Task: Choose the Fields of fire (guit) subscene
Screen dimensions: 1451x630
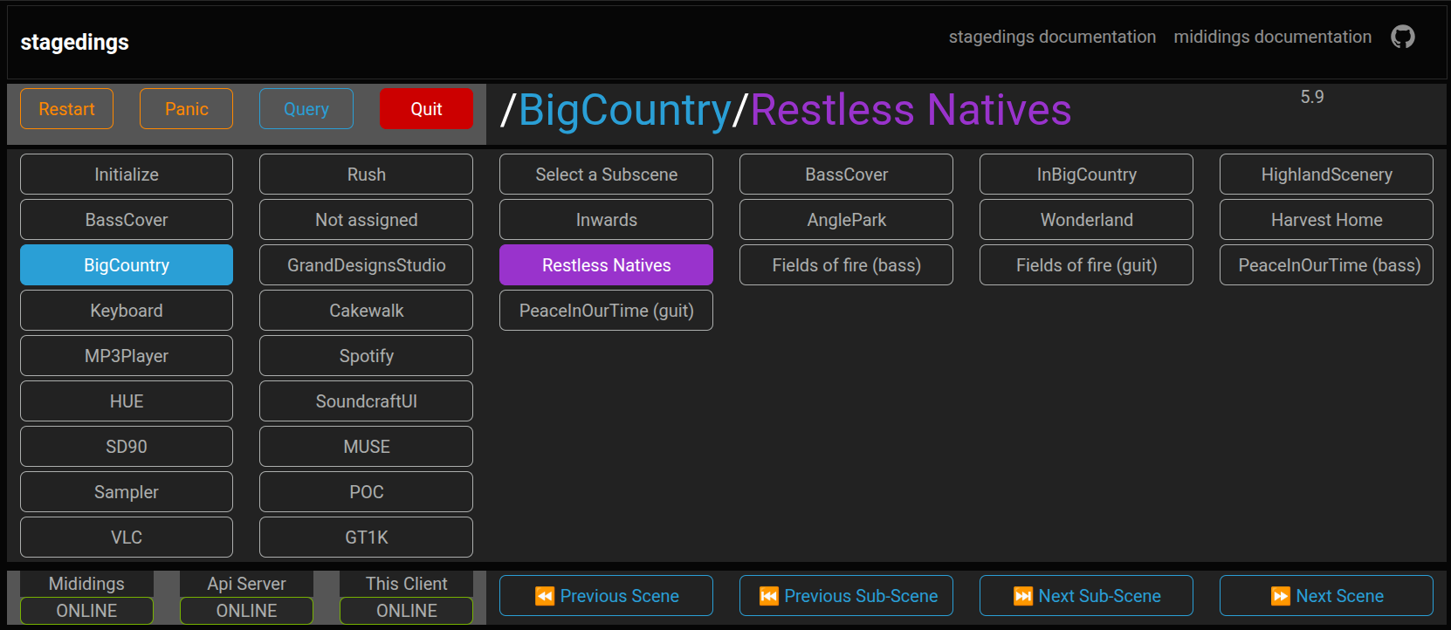Action: click(x=1086, y=265)
